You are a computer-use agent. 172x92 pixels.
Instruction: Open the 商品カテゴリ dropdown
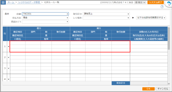point(45,22)
